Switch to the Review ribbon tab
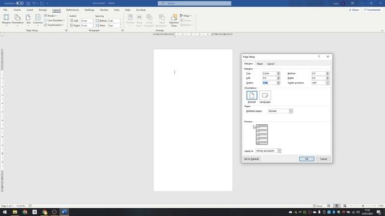The height and width of the screenshot is (216, 385). pos(104,10)
